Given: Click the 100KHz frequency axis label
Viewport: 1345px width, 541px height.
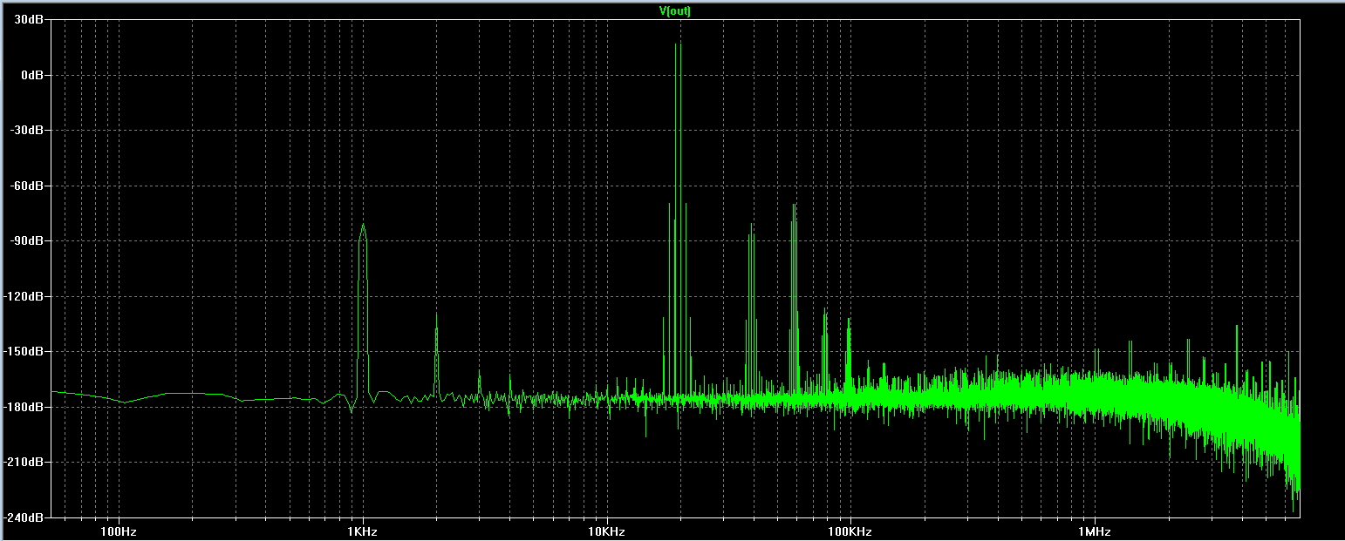Looking at the screenshot, I should 849,531.
